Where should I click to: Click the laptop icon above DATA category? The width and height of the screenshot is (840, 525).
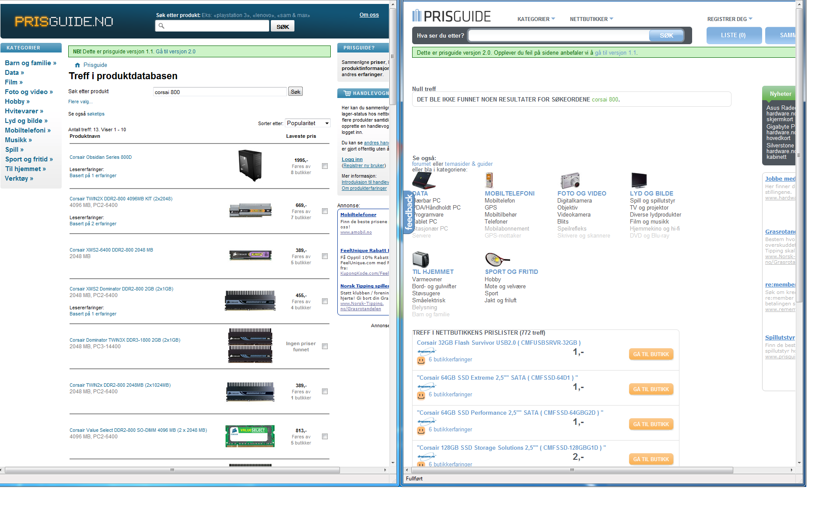point(423,180)
